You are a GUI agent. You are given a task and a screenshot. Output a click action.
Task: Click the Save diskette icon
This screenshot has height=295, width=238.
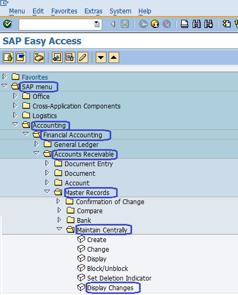tap(125, 24)
